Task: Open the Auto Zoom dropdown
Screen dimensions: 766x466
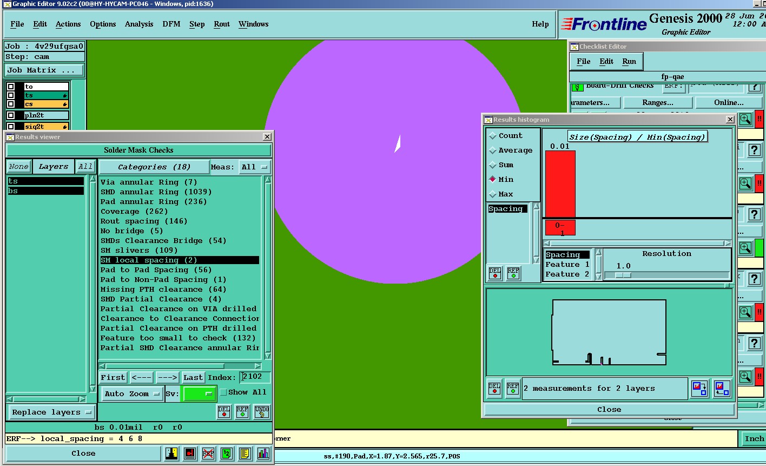Action: click(x=132, y=393)
